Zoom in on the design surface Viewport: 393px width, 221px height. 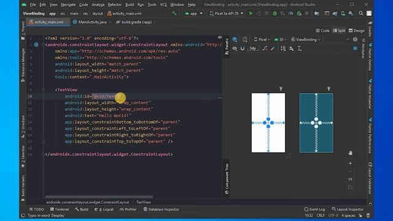351,163
